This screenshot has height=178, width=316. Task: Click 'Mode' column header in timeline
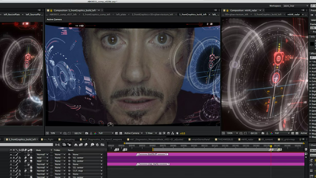coord(39,150)
